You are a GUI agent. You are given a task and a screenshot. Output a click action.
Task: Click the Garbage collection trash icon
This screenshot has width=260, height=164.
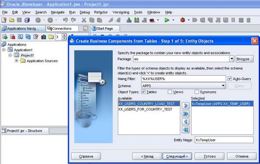(248, 20)
